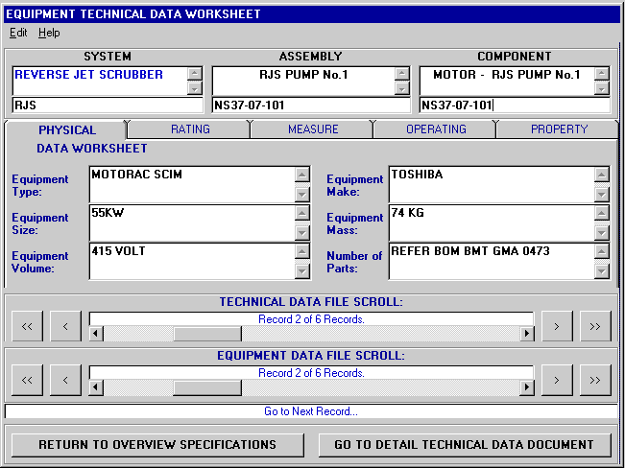Go to next record in Equipment Data File Scroll
The height and width of the screenshot is (468, 625).
557,381
